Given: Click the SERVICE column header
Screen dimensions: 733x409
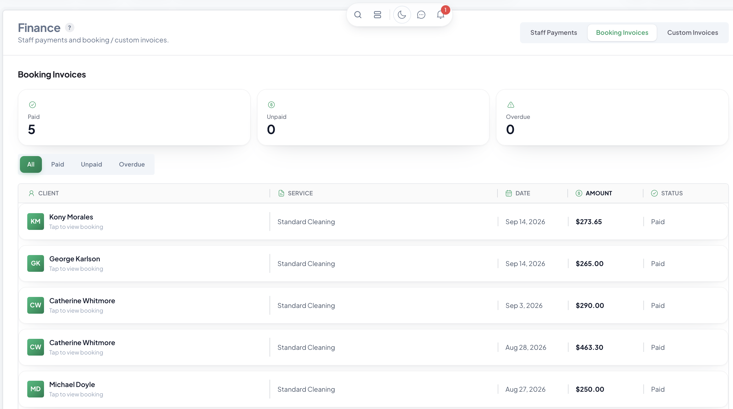Looking at the screenshot, I should coord(300,194).
